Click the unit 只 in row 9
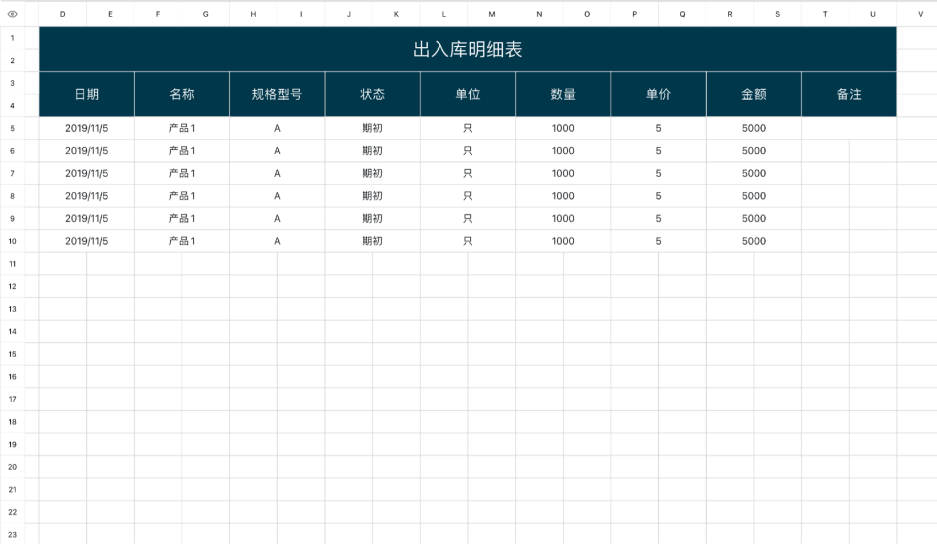Image resolution: width=937 pixels, height=544 pixels. (468, 218)
